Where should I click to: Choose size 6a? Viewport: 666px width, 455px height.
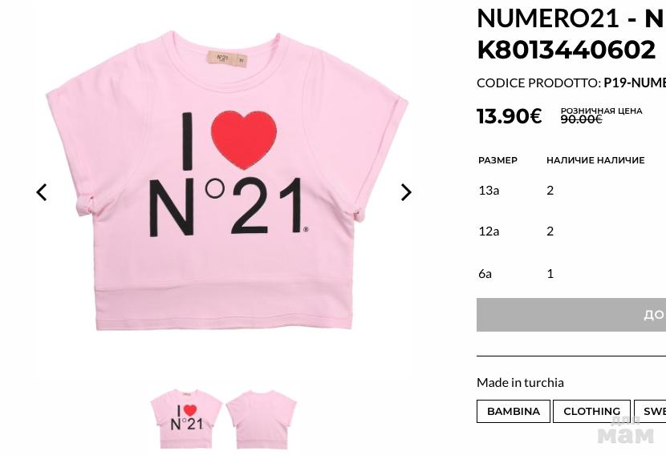click(485, 273)
